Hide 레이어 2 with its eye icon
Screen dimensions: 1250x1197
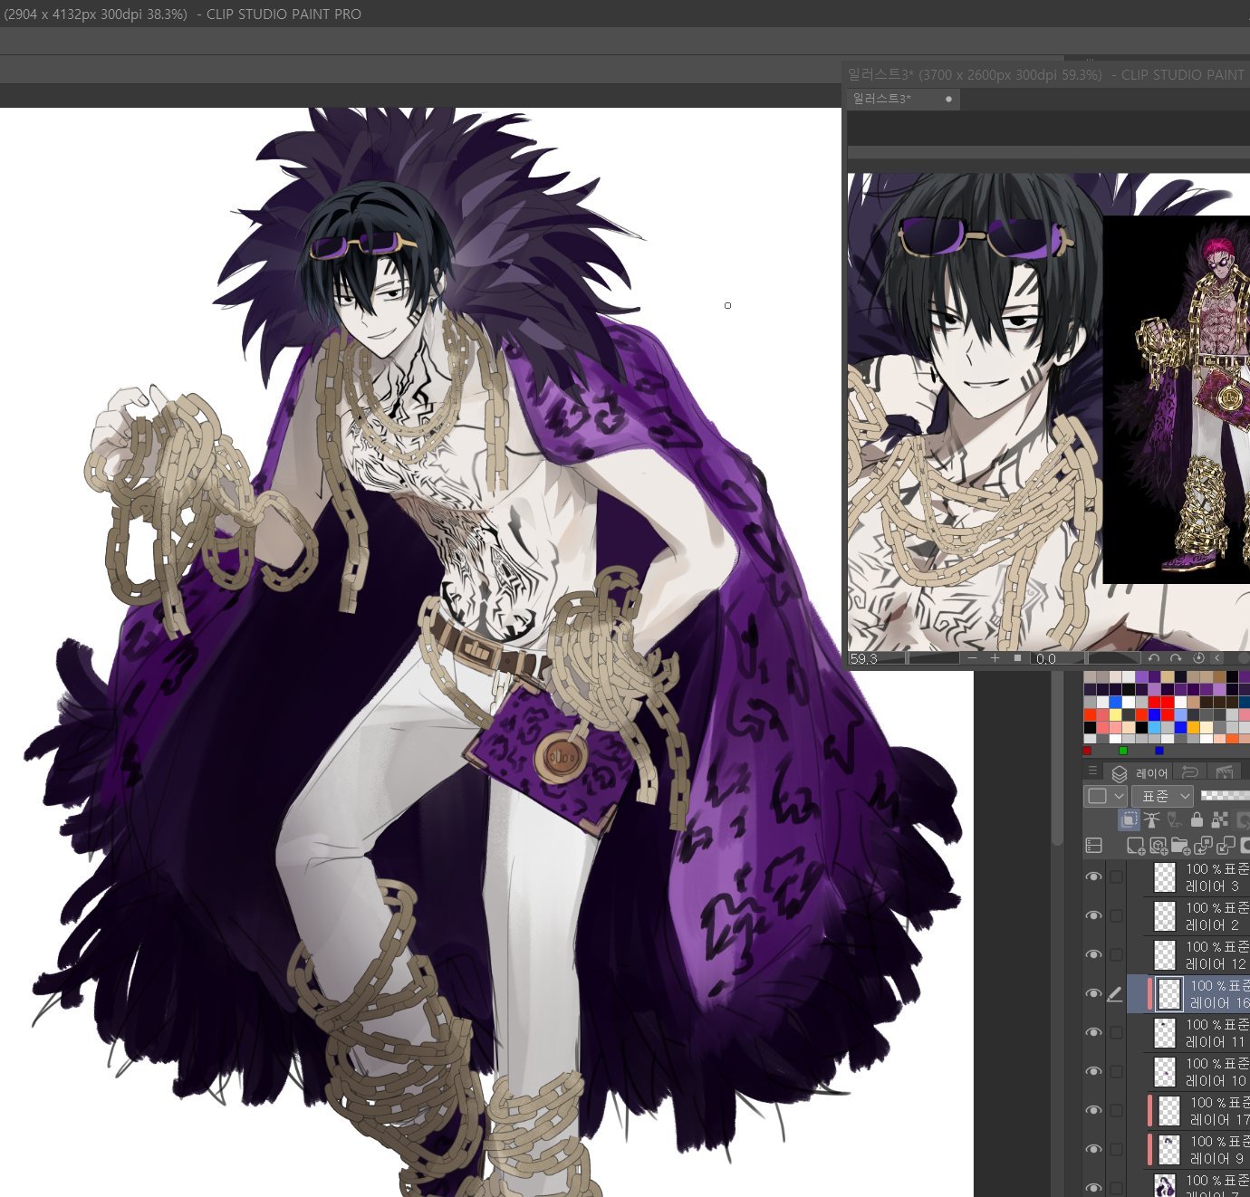pyautogui.click(x=1093, y=915)
